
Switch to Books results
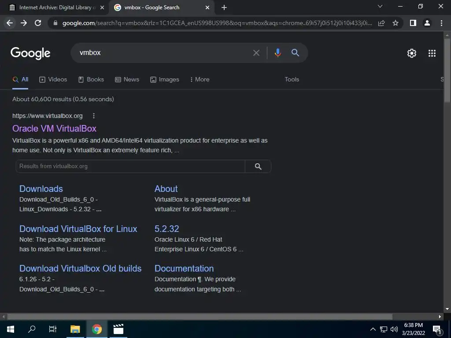[x=91, y=80]
